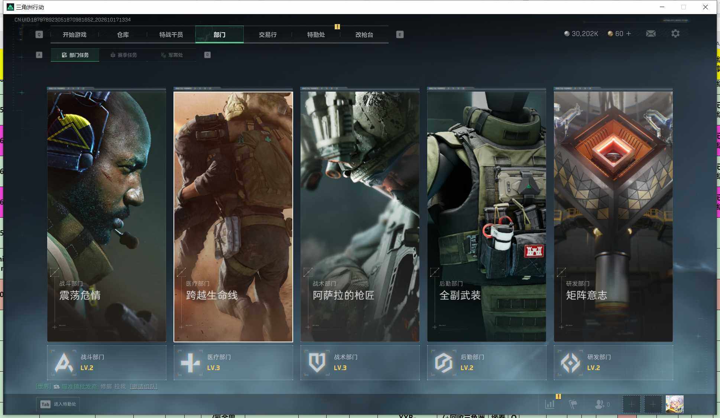Screen dimensions: 720x418
Task: Click the Q key hint icon
Action: (39, 34)
